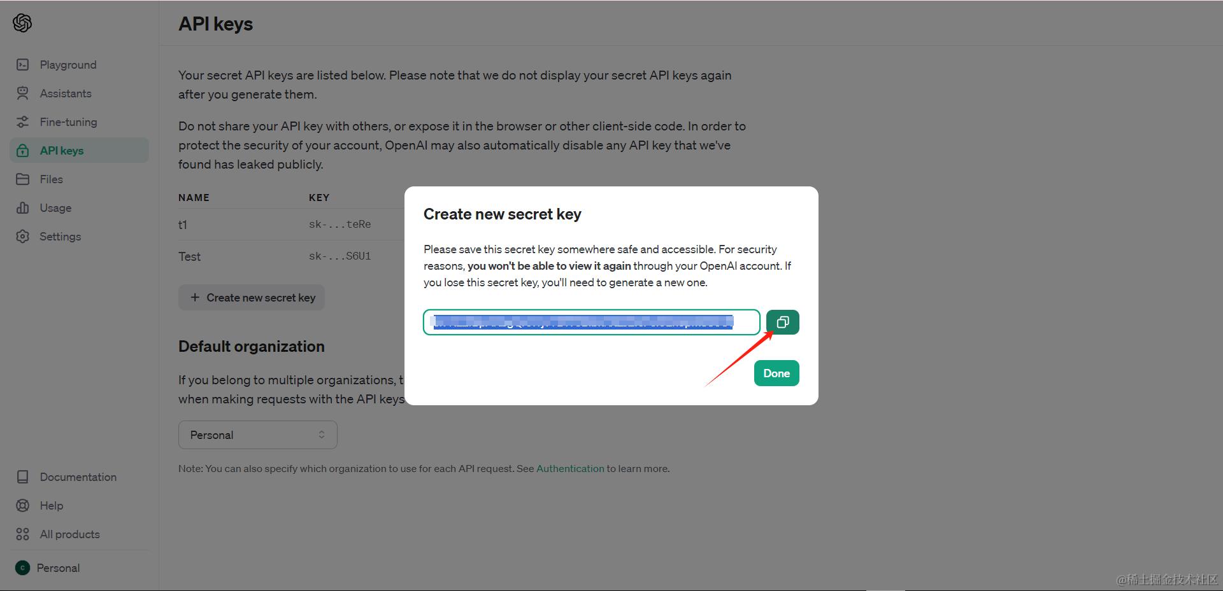This screenshot has width=1223, height=591.
Task: Click the OpenAI logo icon
Action: (22, 24)
